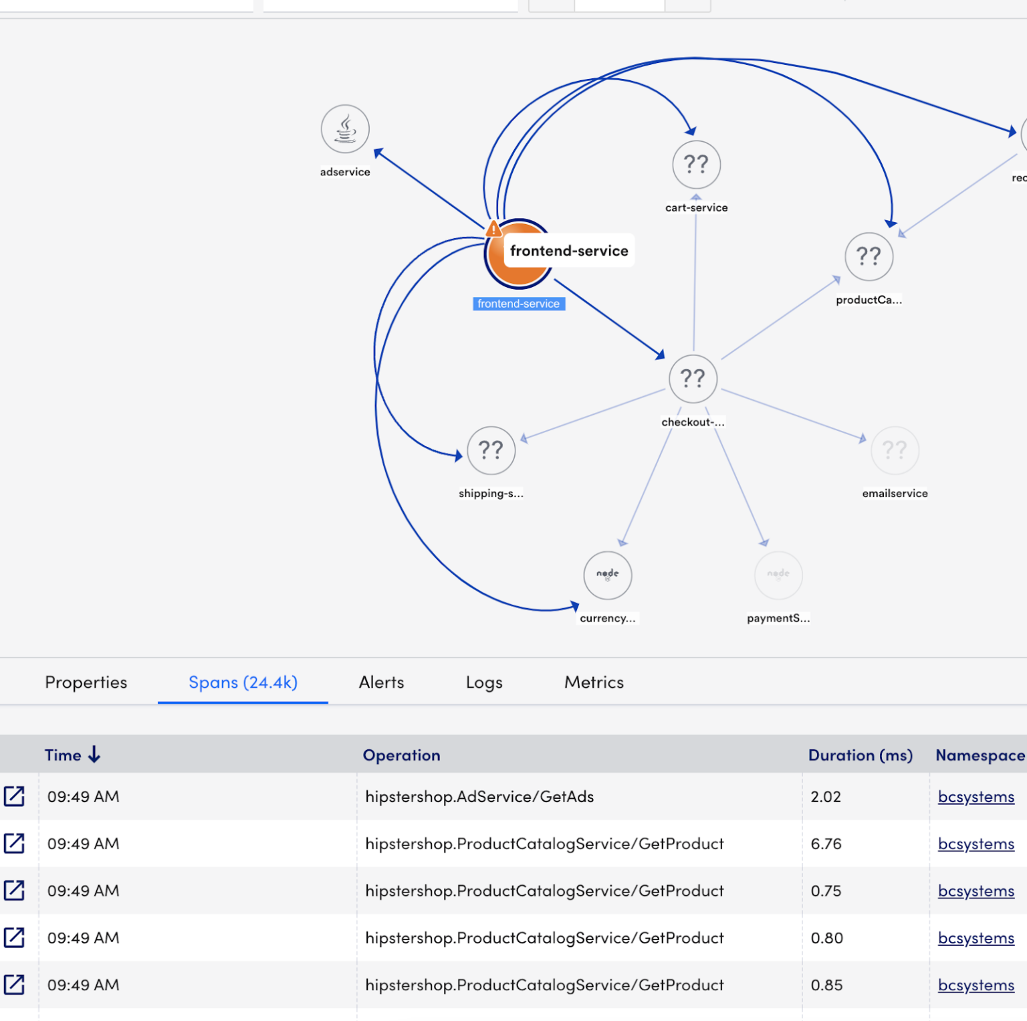Viewport: 1027px width, 1021px height.
Task: View the Logs tab
Action: point(483,682)
